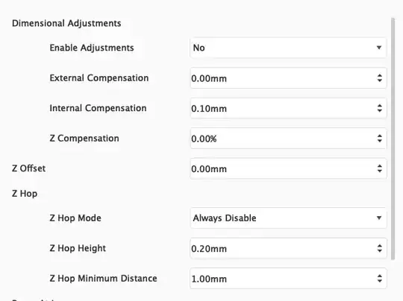The height and width of the screenshot is (301, 403).
Task: Increase External Compensation with up arrow
Action: coord(380,75)
